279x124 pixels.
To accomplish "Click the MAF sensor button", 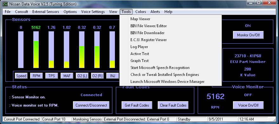I will point(67,76).
